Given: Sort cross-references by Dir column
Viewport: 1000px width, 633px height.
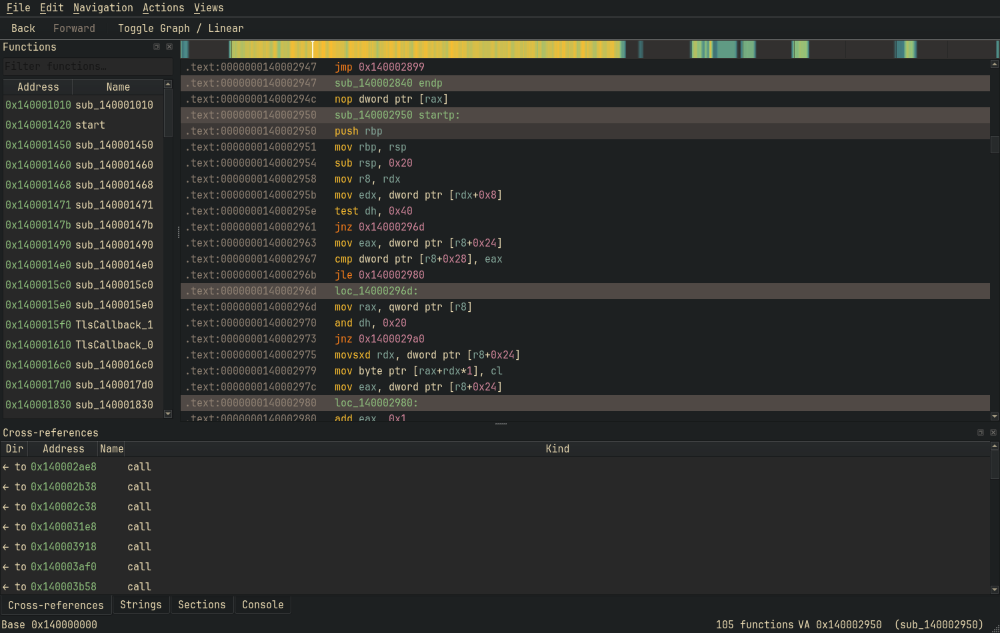Looking at the screenshot, I should point(15,449).
